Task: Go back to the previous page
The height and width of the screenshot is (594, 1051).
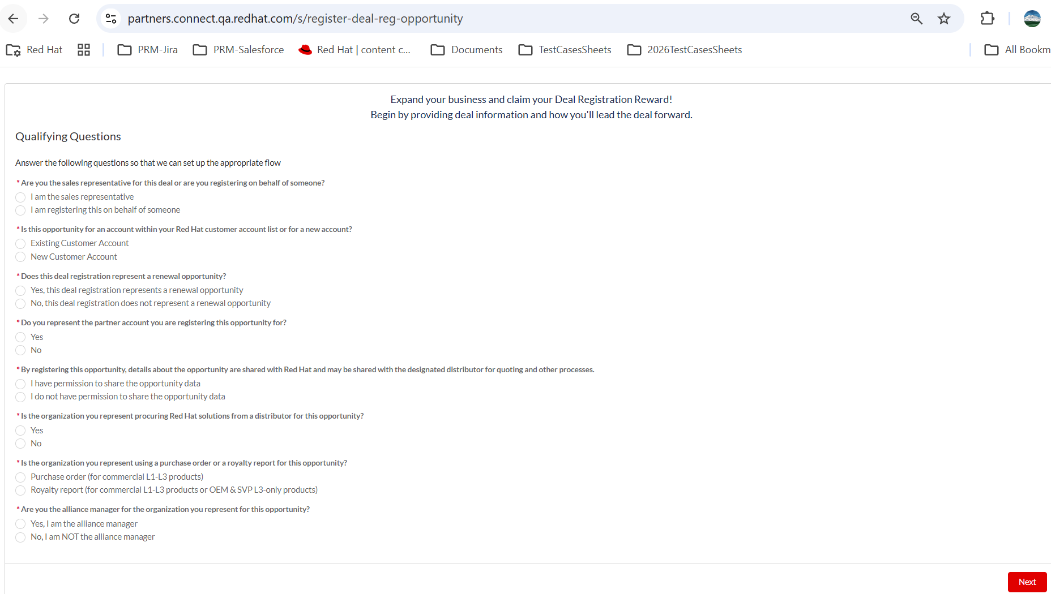Action: pos(14,19)
